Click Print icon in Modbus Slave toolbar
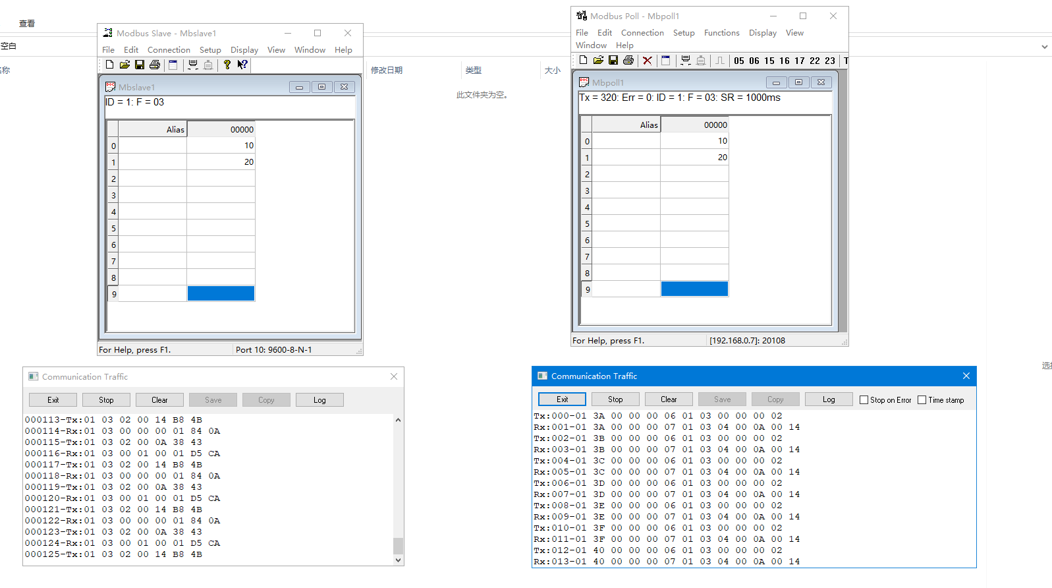 tap(155, 65)
